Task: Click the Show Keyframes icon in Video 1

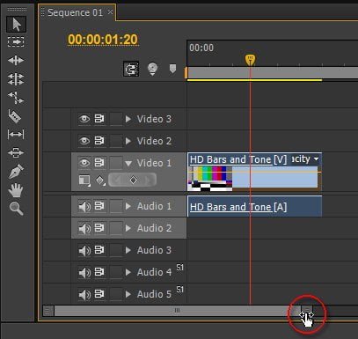Action: [100, 180]
